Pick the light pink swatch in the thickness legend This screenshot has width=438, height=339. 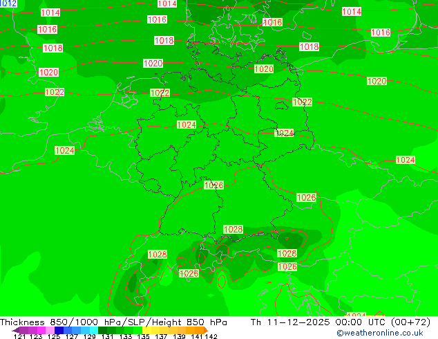pos(50,330)
